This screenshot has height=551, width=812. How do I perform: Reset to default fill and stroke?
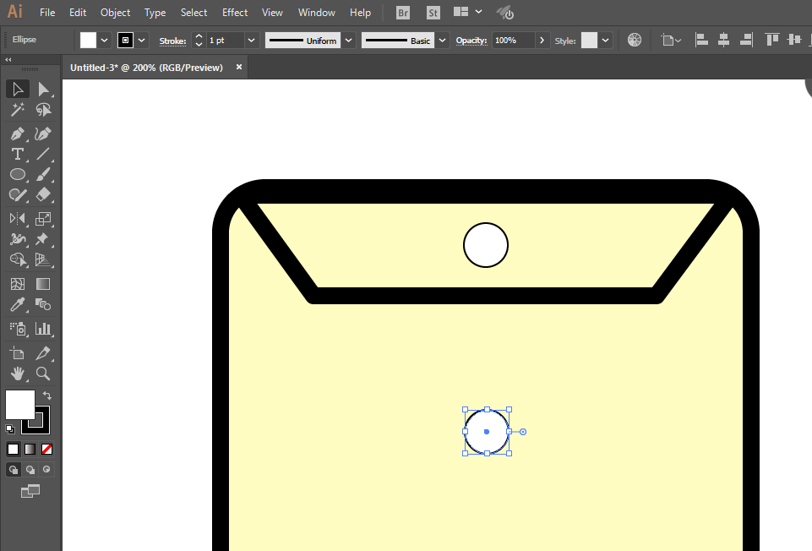click(10, 428)
